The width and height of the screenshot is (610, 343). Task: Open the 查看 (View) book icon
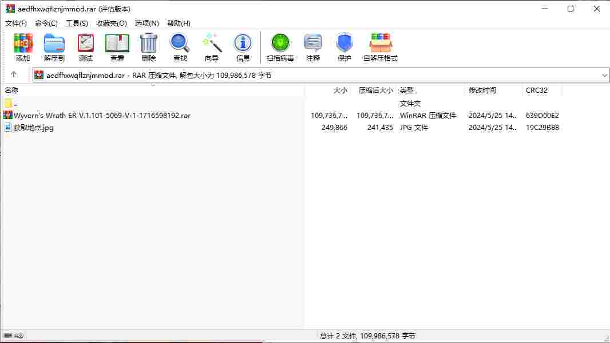pyautogui.click(x=117, y=47)
